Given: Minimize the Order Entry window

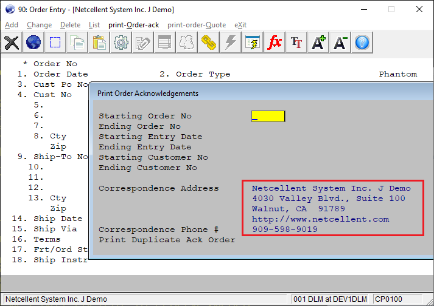Looking at the screenshot, I should [364, 9].
